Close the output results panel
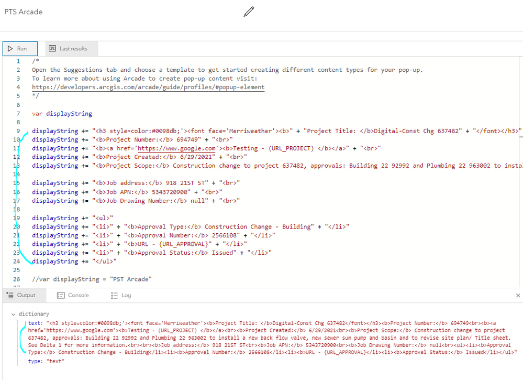Viewport: 523px width, 380px height. tap(518, 295)
